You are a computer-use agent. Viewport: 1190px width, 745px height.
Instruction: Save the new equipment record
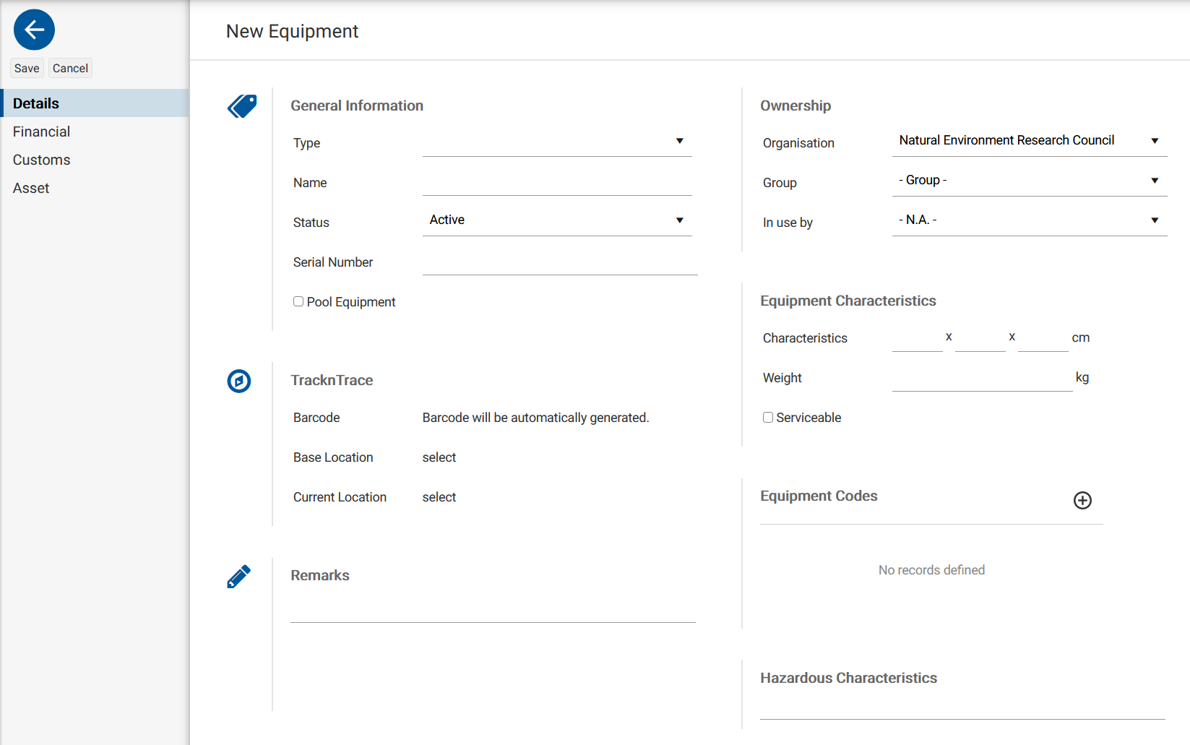[26, 67]
